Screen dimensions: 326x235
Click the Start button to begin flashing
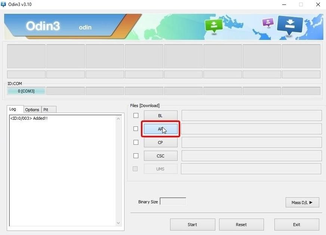point(192,224)
